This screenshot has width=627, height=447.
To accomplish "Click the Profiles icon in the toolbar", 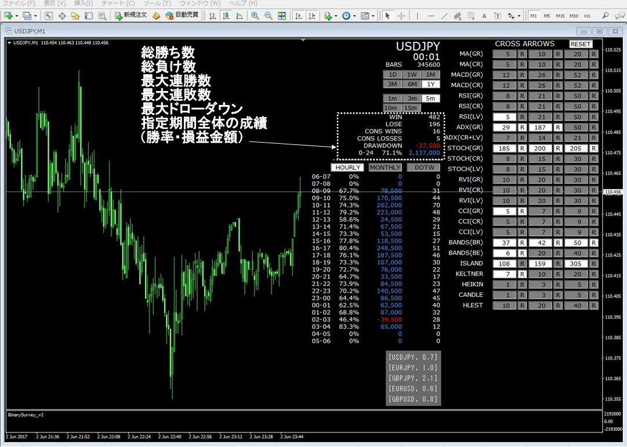I will click(27, 16).
